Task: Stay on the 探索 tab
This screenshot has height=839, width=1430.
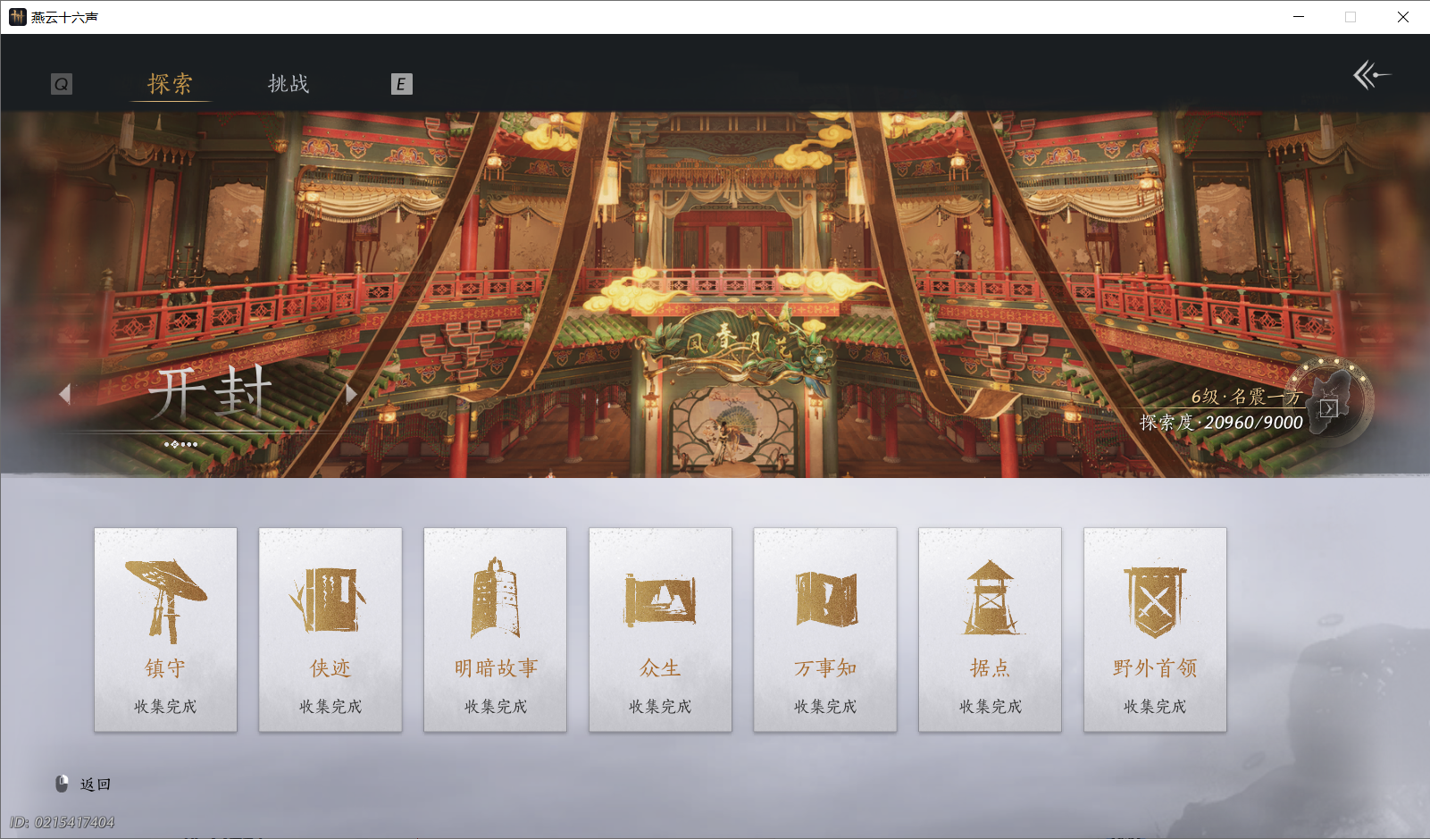Action: coord(170,83)
